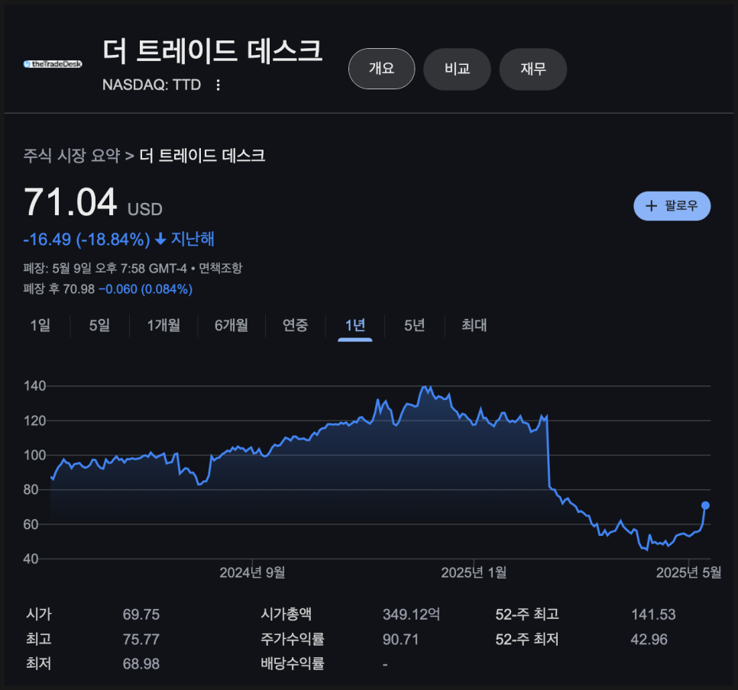Click the 140 y-axis label
738x690 pixels.
click(x=35, y=386)
